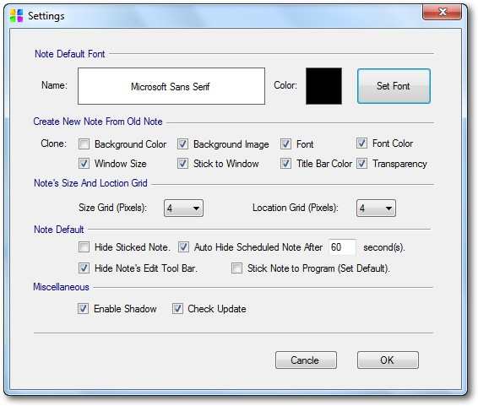Image resolution: width=478 pixels, height=406 pixels.
Task: Click the 'Note's Size And Loction Grid' heading
Action: coord(90,183)
